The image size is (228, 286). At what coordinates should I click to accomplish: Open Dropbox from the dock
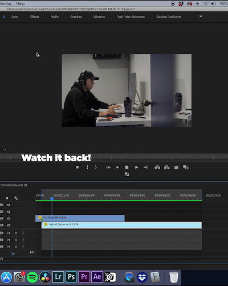tap(142, 277)
